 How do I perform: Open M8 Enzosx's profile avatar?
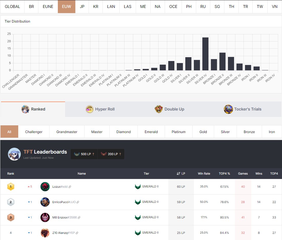[45, 217]
